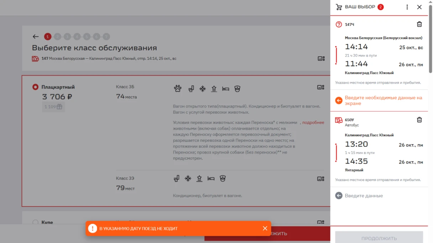Image resolution: width=433 pixels, height=243 pixels.
Task: Click the gray 'Введите данные' text
Action: (364, 196)
